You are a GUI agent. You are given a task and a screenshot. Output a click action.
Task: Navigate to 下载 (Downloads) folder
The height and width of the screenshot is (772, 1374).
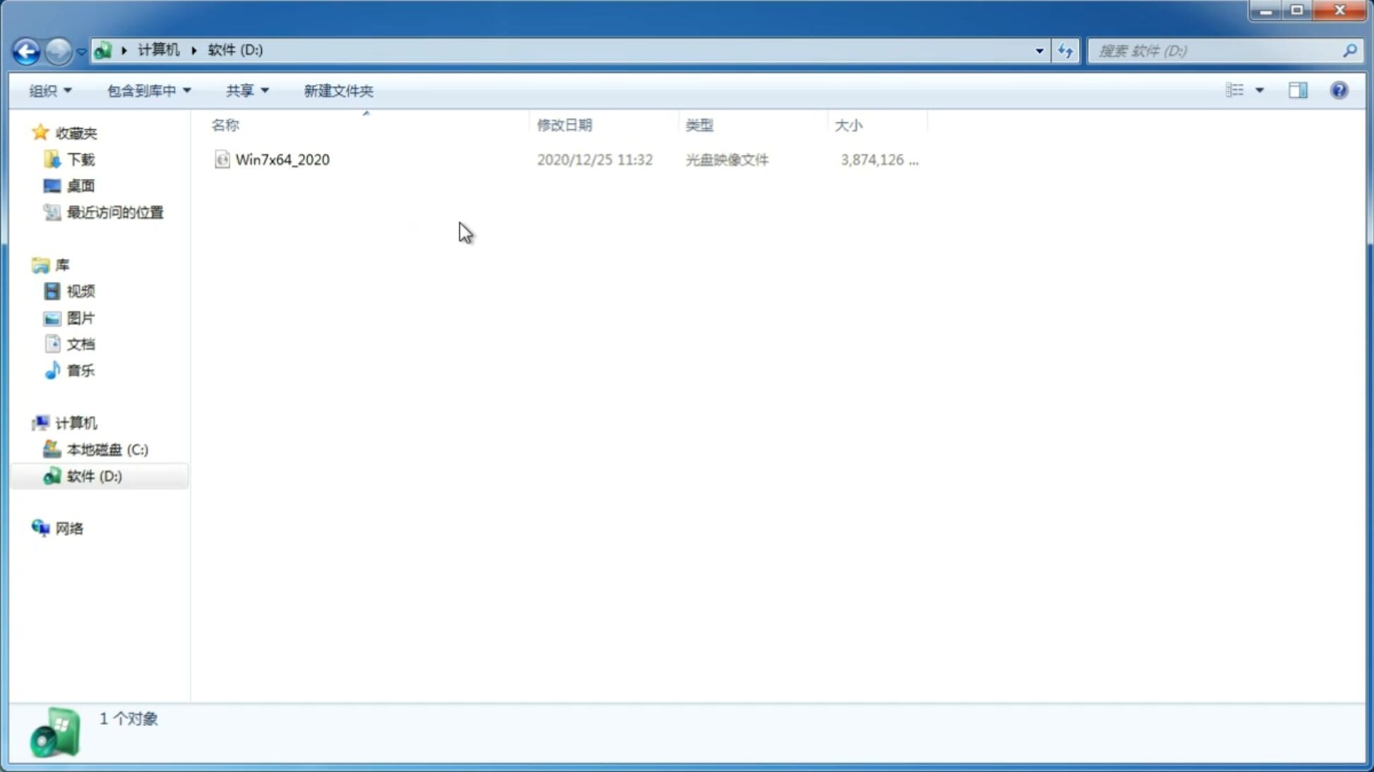(x=80, y=160)
